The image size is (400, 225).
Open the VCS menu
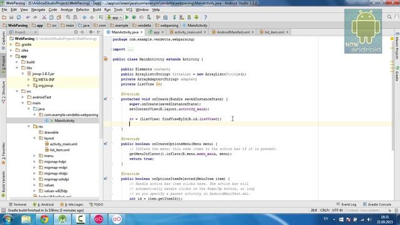[x=129, y=10]
